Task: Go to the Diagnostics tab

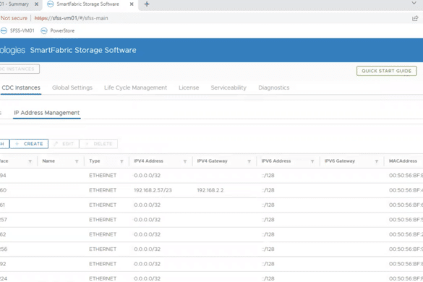Action: [274, 87]
